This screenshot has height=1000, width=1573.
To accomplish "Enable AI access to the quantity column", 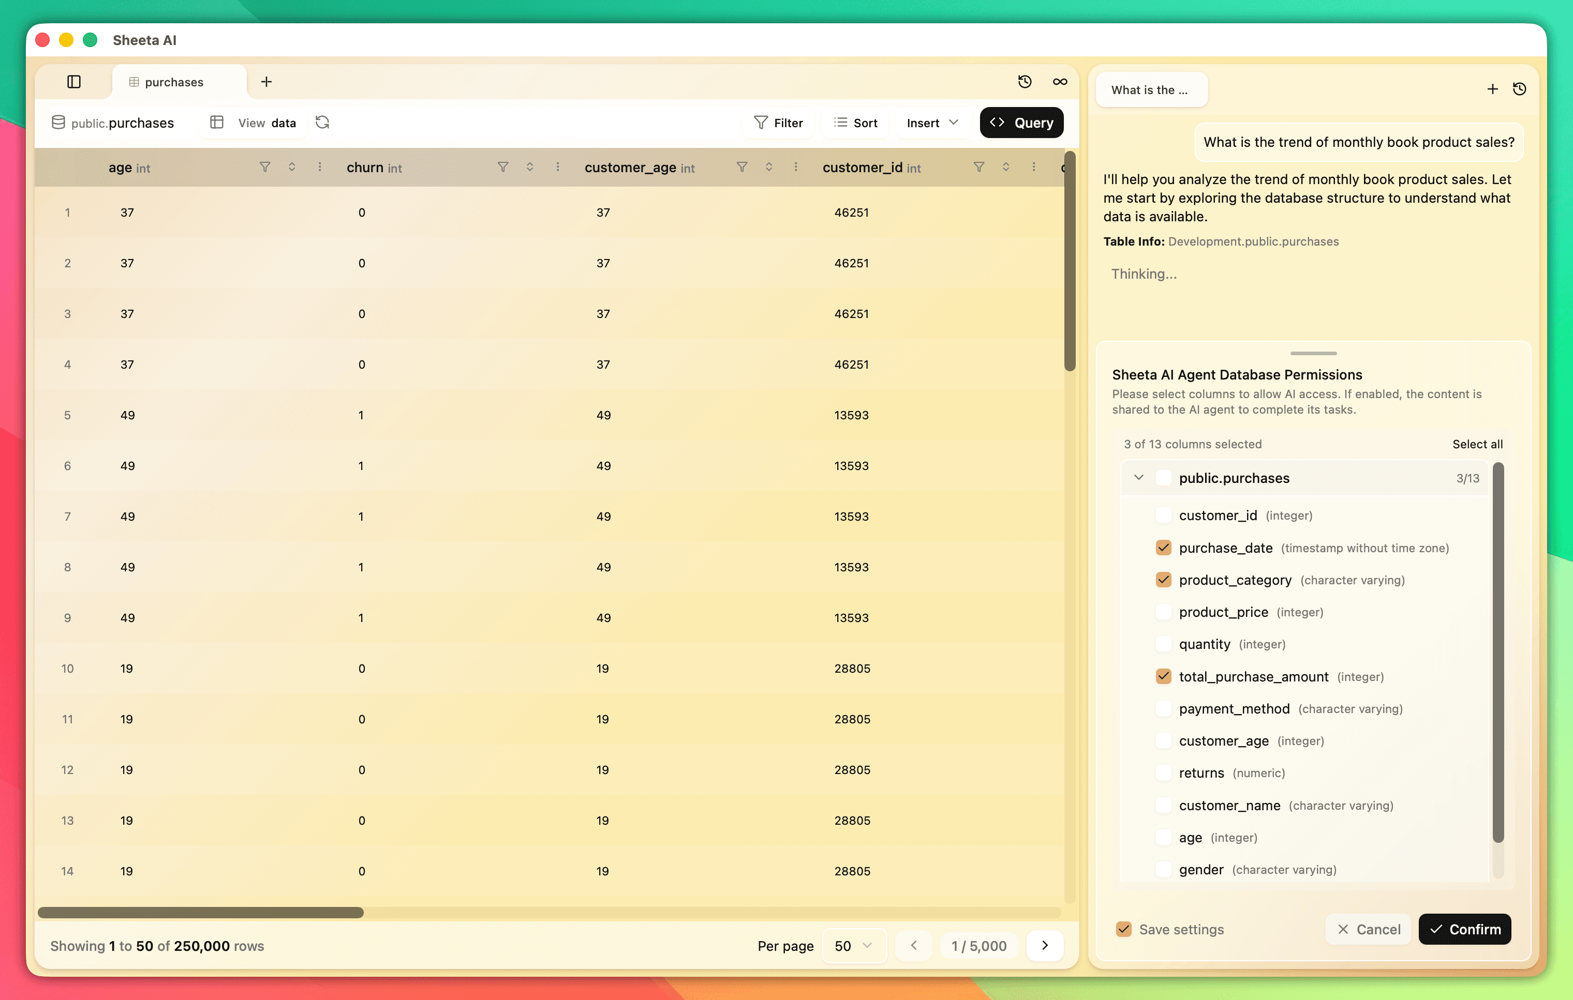I will (1163, 644).
